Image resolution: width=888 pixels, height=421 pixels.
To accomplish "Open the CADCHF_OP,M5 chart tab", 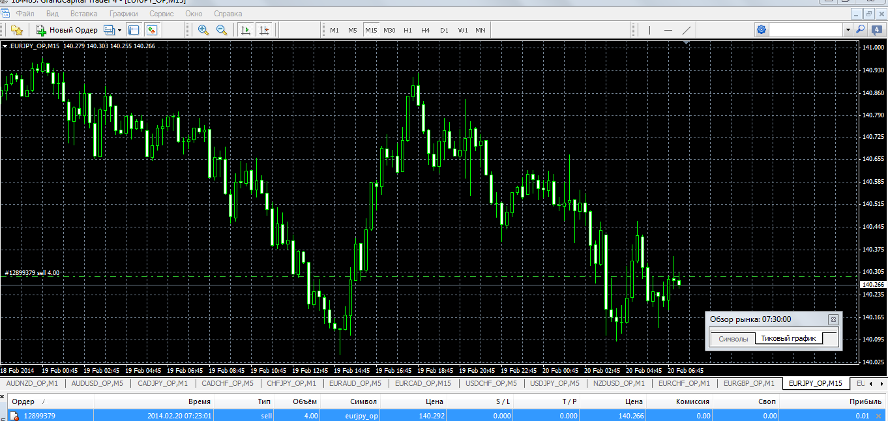I will (x=228, y=383).
